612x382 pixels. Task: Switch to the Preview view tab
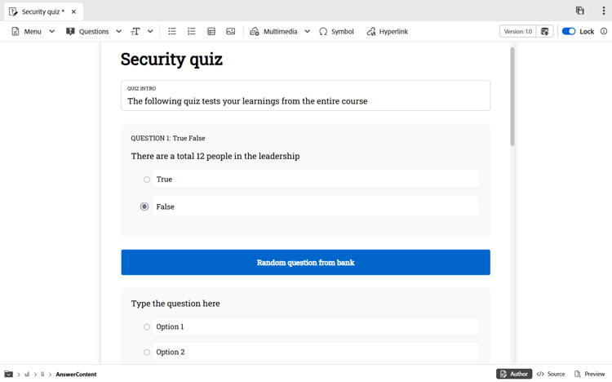[x=589, y=374]
